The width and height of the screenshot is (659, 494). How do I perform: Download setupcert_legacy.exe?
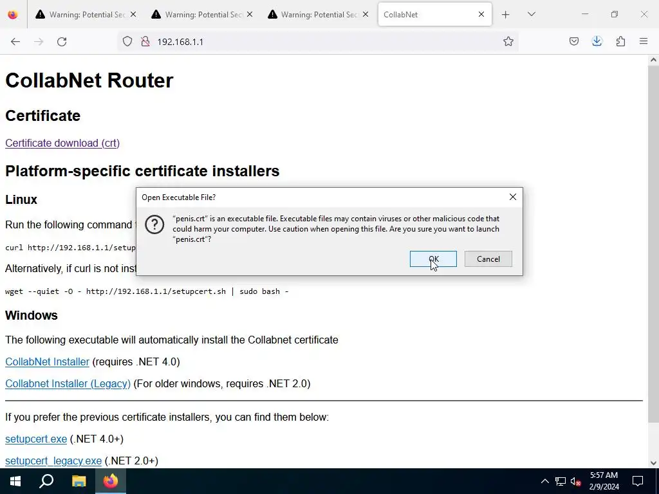(53, 461)
